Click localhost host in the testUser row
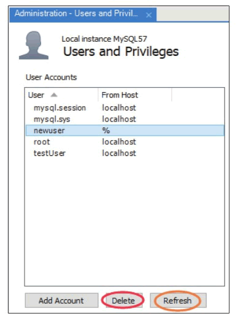This screenshot has height=319, width=238. coord(119,153)
